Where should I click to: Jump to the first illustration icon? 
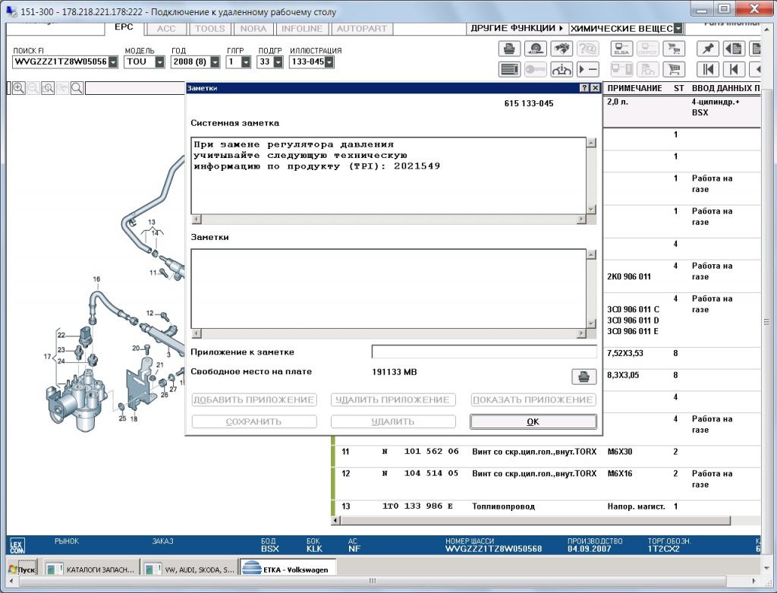[x=708, y=69]
